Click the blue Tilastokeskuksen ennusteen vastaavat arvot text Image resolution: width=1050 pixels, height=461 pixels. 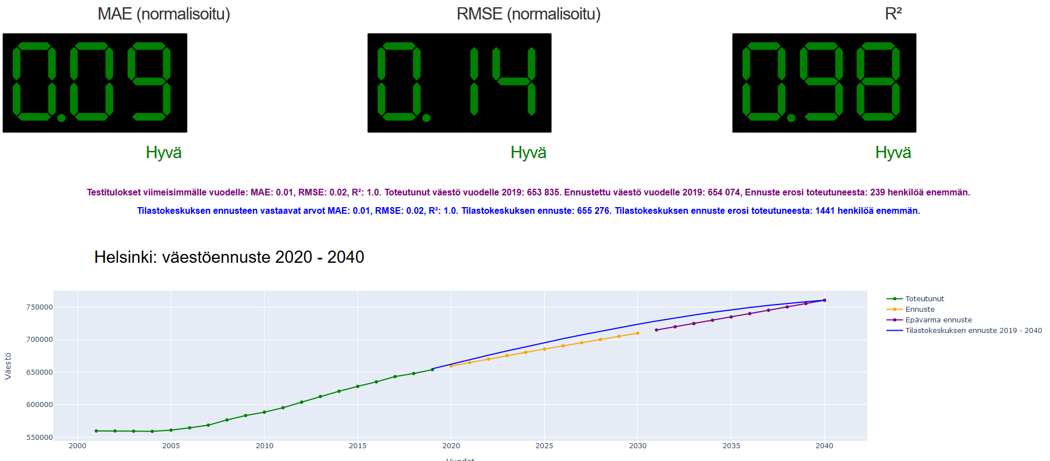click(x=529, y=211)
